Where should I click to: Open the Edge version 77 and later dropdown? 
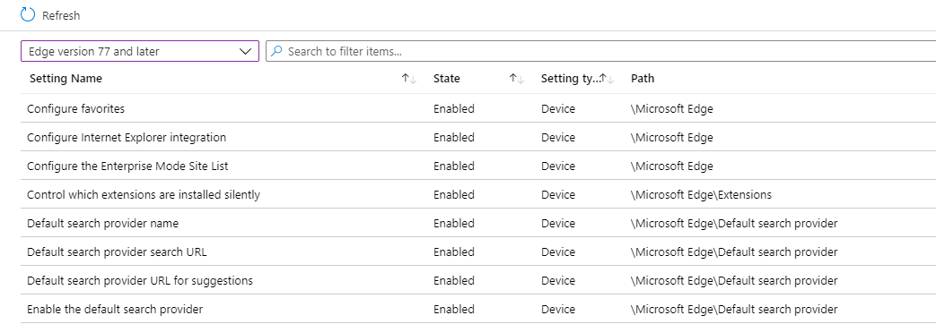click(140, 51)
